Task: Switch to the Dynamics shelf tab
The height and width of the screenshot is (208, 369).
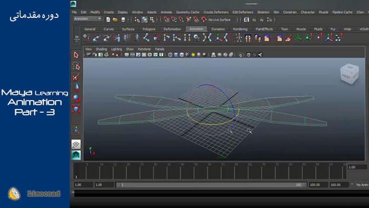Action: [218, 29]
